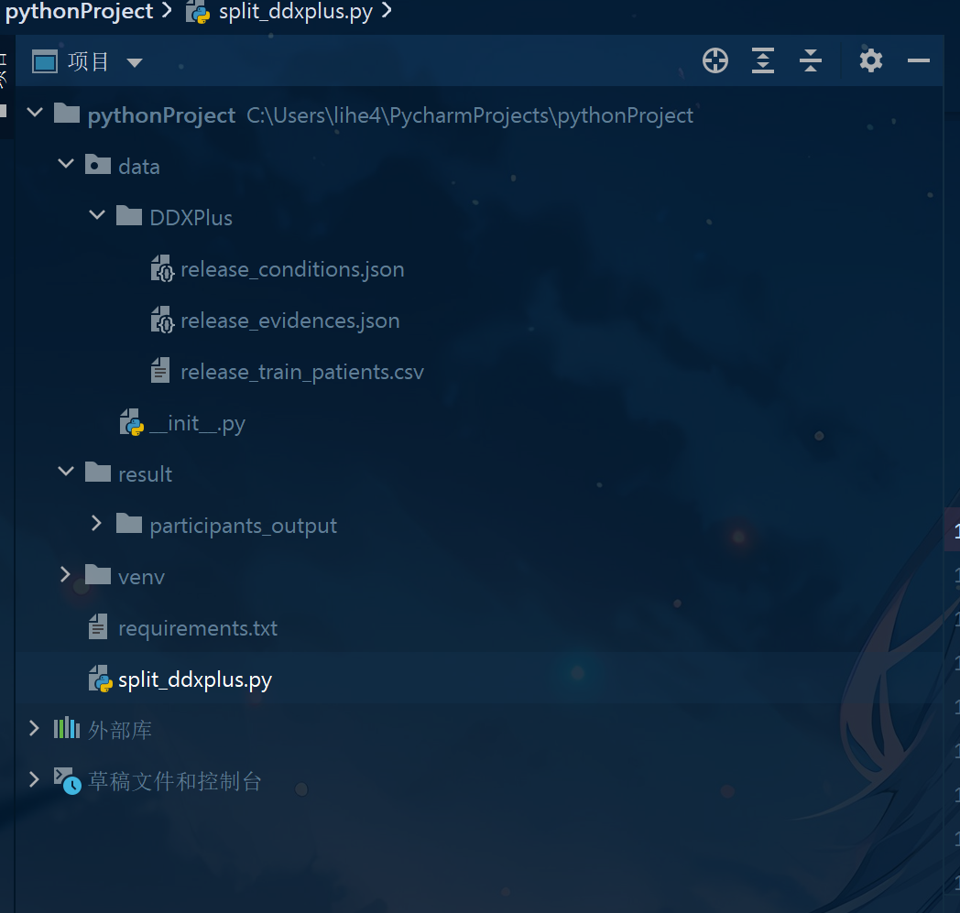This screenshot has width=960, height=913.
Task: Click the __init__.py Python file icon
Action: [131, 423]
